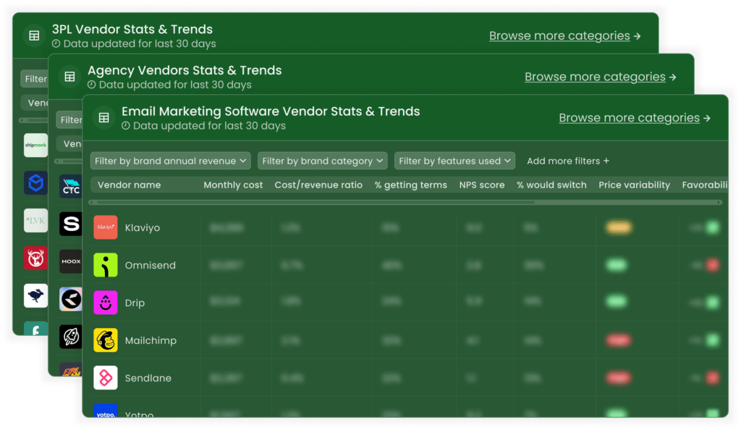
Task: Follow Browse more categories link in Agency panel
Action: [x=600, y=77]
